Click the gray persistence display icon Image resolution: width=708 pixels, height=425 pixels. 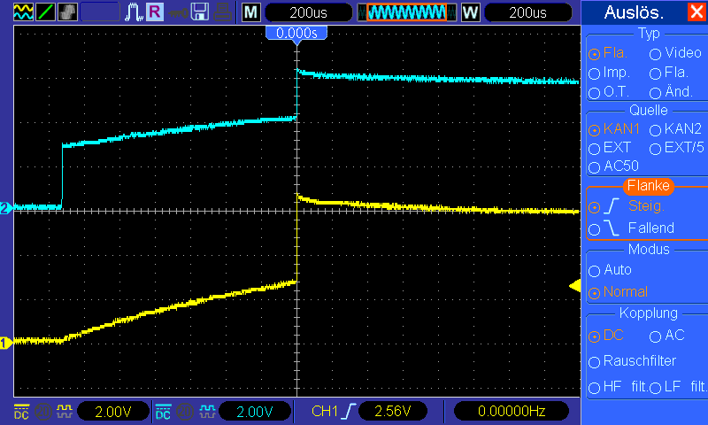[x=67, y=12]
